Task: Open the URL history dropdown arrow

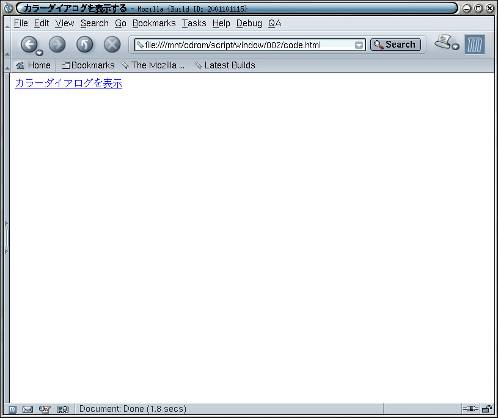Action: tap(359, 45)
